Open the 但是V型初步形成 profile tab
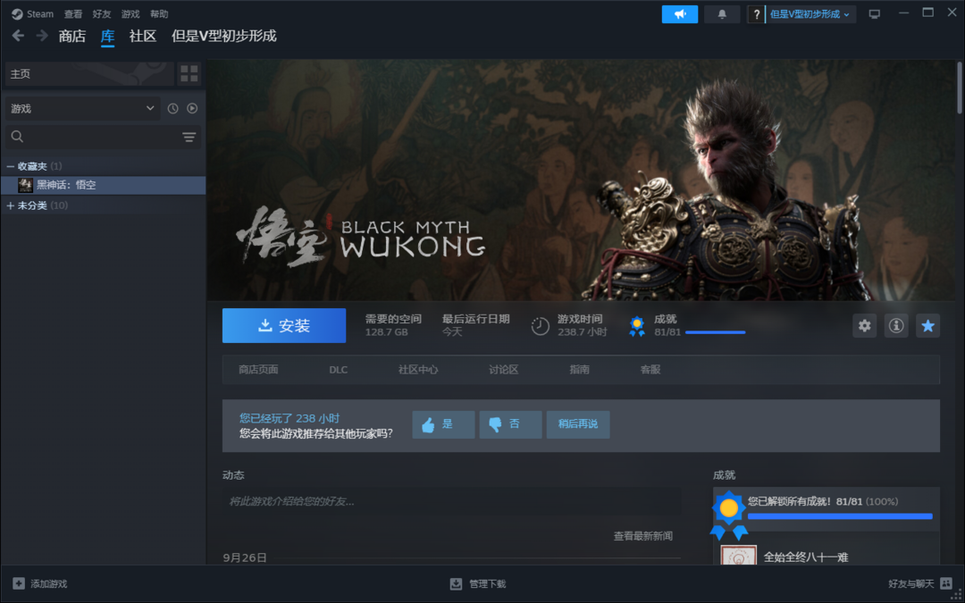Screen dimensions: 965x603 coord(224,36)
